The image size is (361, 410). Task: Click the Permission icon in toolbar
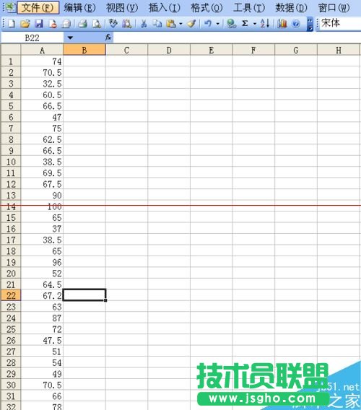point(53,24)
